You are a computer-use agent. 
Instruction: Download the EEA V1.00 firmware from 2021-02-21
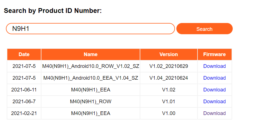[x=214, y=113]
